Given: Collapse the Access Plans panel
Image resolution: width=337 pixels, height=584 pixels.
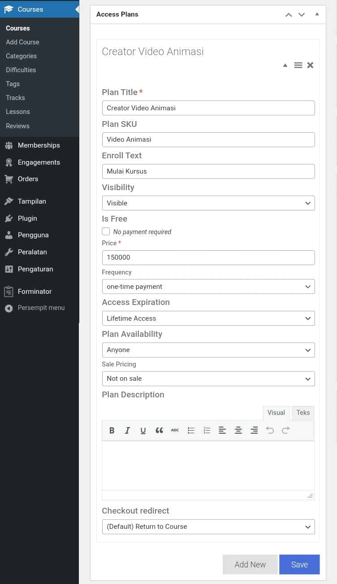Looking at the screenshot, I should [x=317, y=14].
